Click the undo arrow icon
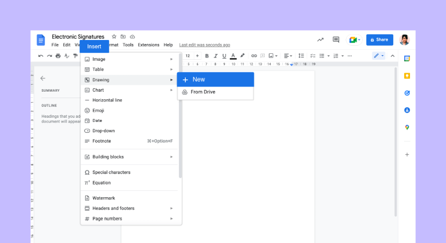Image resolution: width=446 pixels, height=243 pixels. (x=41, y=56)
